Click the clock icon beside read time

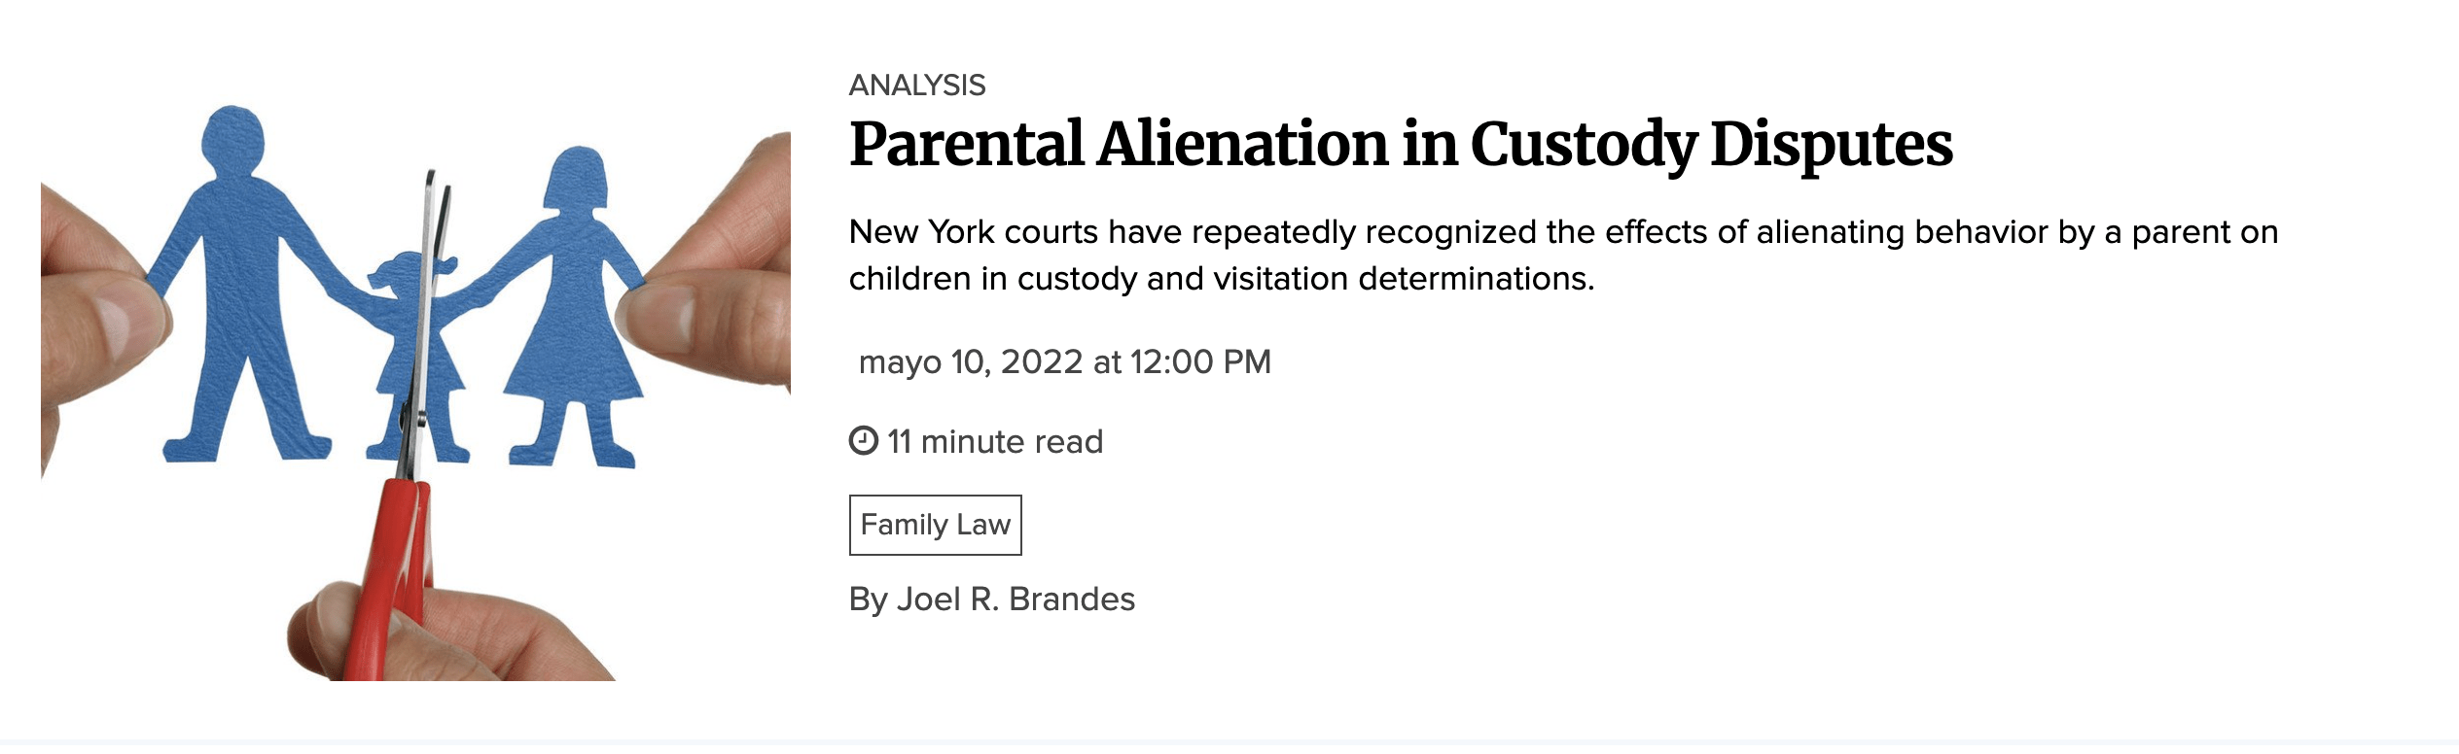coord(863,441)
